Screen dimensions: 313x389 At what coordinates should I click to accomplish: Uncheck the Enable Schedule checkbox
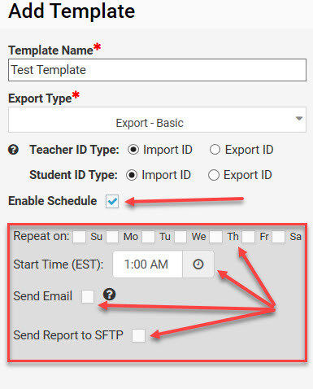tap(112, 201)
